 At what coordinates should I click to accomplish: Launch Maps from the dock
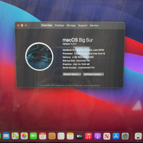[15, 136]
